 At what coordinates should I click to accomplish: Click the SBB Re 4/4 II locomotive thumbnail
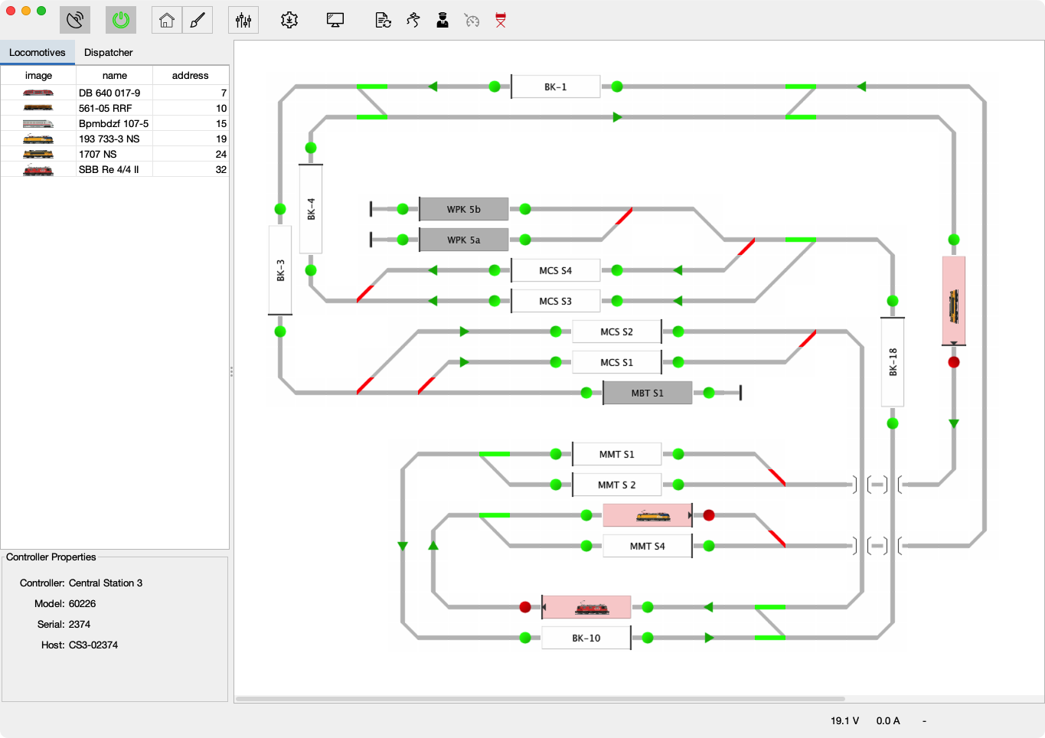[38, 169]
